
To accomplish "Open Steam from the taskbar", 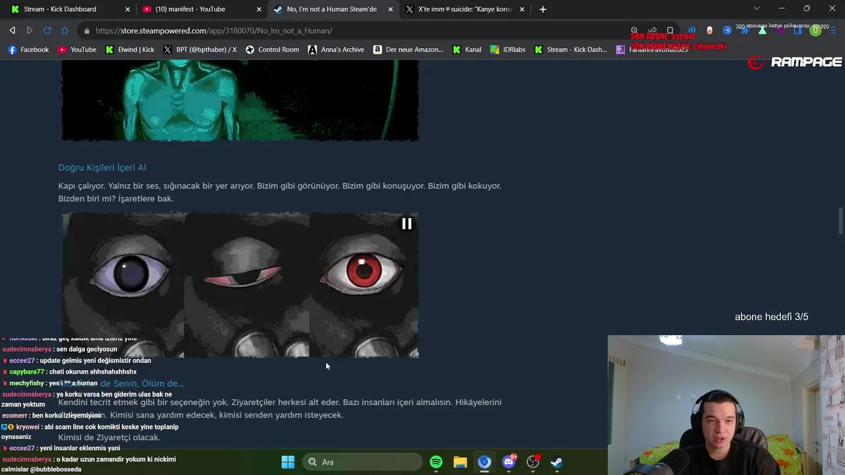I will [x=557, y=462].
